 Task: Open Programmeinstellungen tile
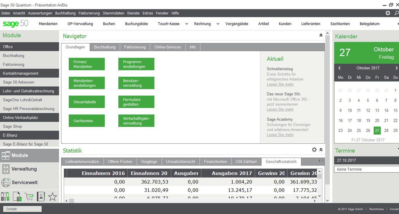(136, 64)
